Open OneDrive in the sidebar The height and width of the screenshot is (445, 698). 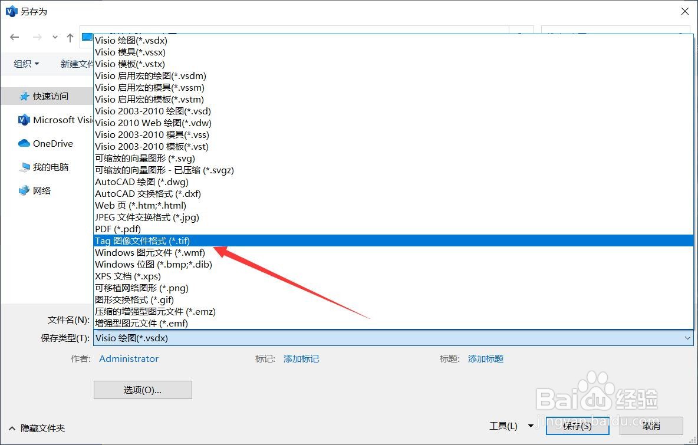(x=47, y=143)
